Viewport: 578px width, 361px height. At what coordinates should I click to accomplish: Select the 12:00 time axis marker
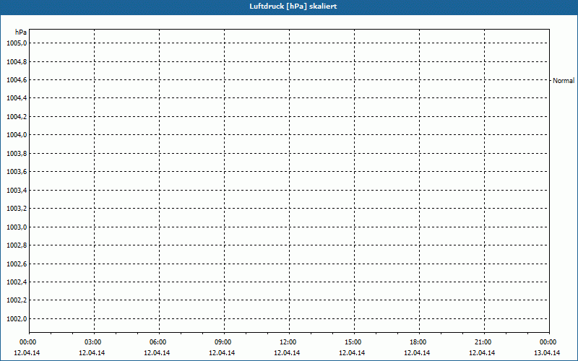pos(288,342)
